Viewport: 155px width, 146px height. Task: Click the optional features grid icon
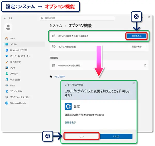54,36
